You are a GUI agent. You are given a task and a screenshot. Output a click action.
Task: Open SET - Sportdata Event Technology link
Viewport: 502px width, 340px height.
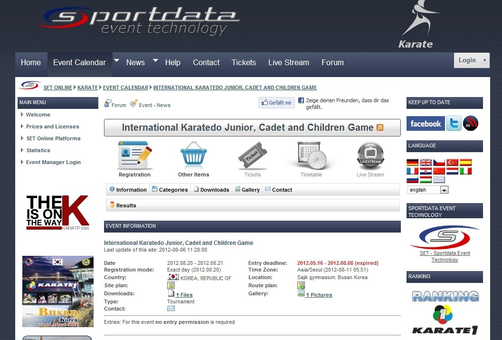tap(445, 256)
